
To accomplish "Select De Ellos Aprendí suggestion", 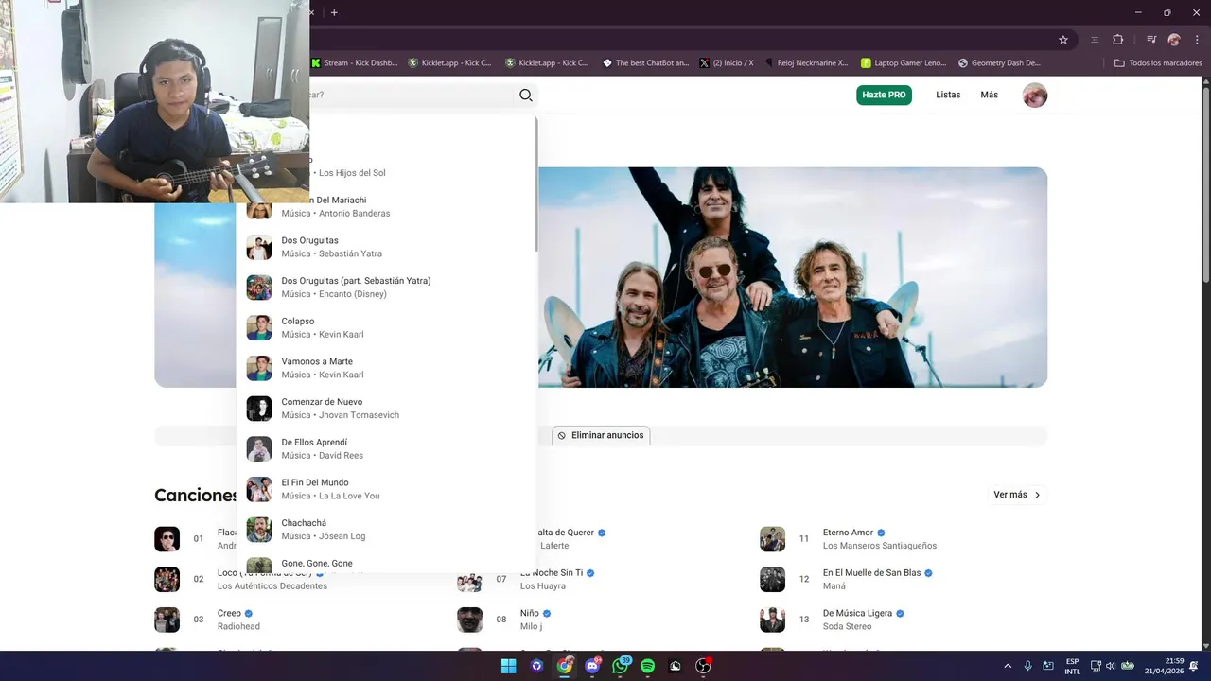I will [x=386, y=448].
